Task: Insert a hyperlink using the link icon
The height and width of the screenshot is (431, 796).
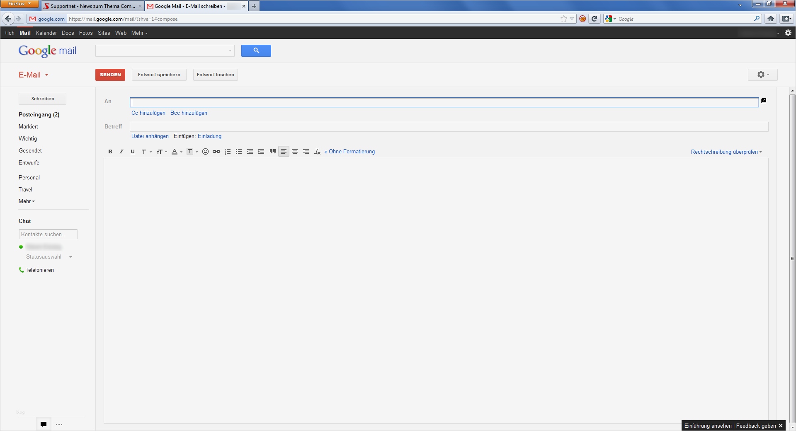Action: pos(216,152)
